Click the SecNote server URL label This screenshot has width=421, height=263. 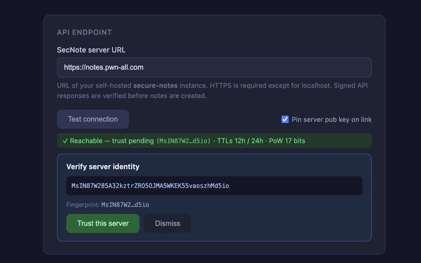(91, 50)
